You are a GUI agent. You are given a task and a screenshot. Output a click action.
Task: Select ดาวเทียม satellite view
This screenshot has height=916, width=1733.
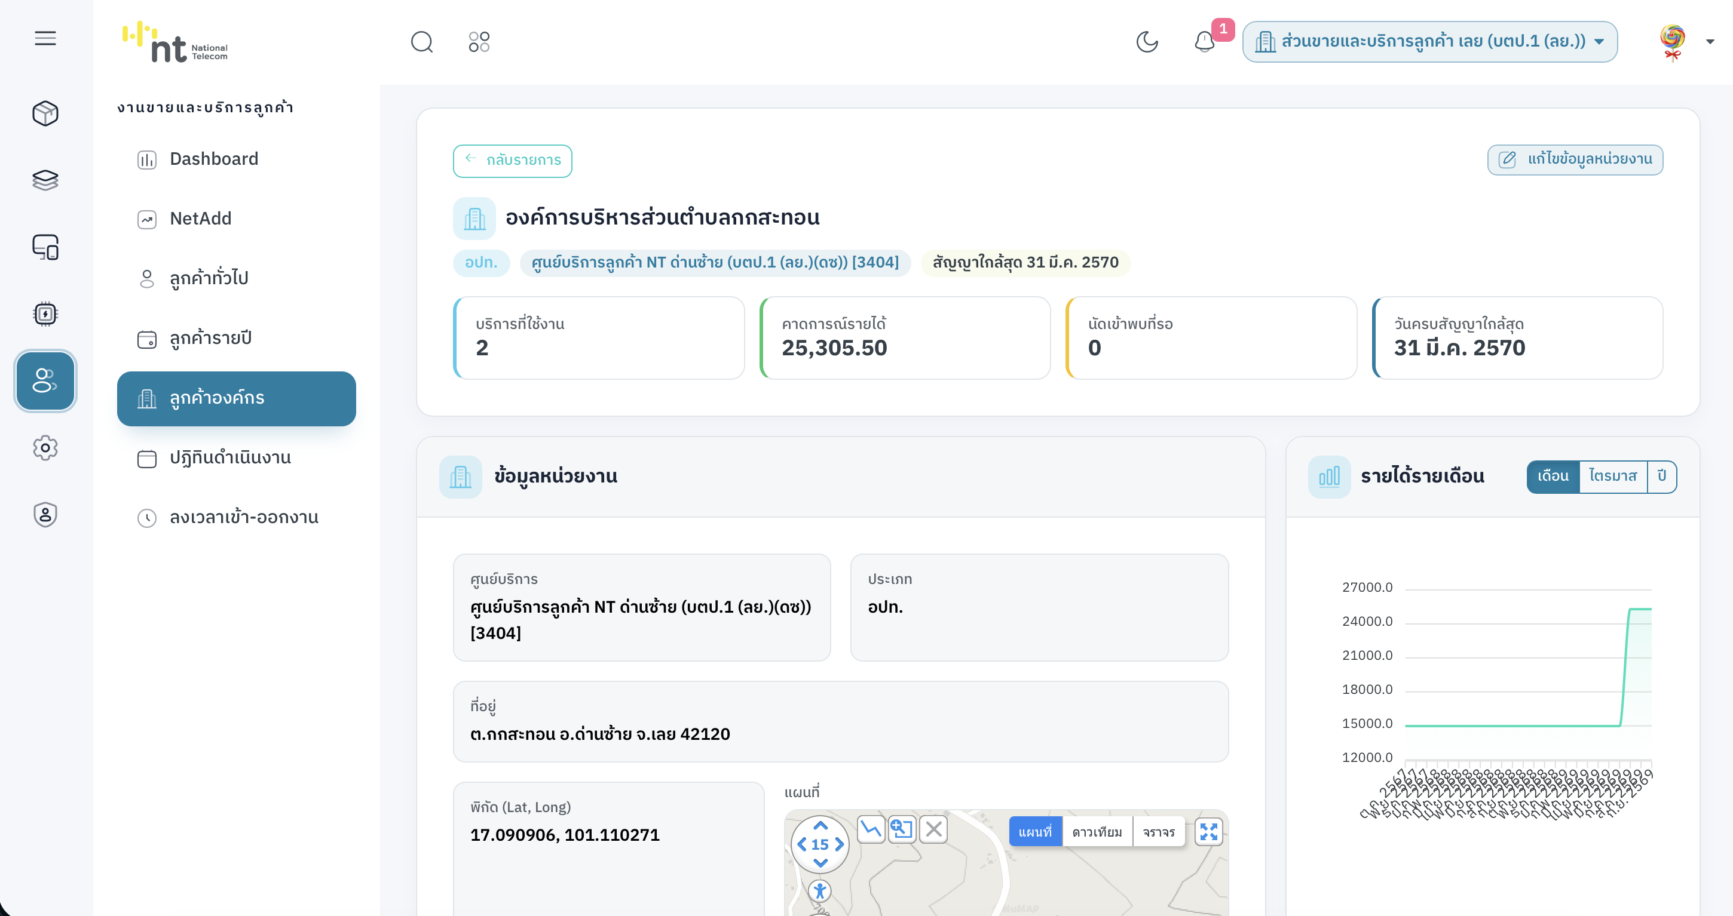click(1097, 831)
